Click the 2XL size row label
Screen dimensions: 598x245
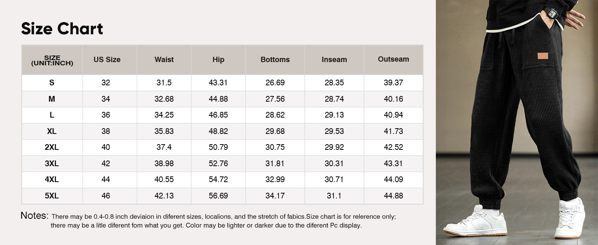click(x=52, y=147)
